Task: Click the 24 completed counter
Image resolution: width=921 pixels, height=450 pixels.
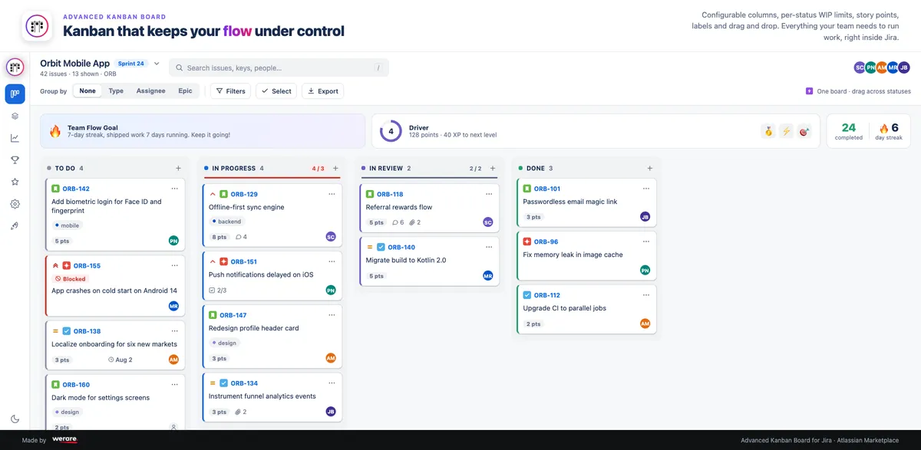Action: (x=848, y=131)
